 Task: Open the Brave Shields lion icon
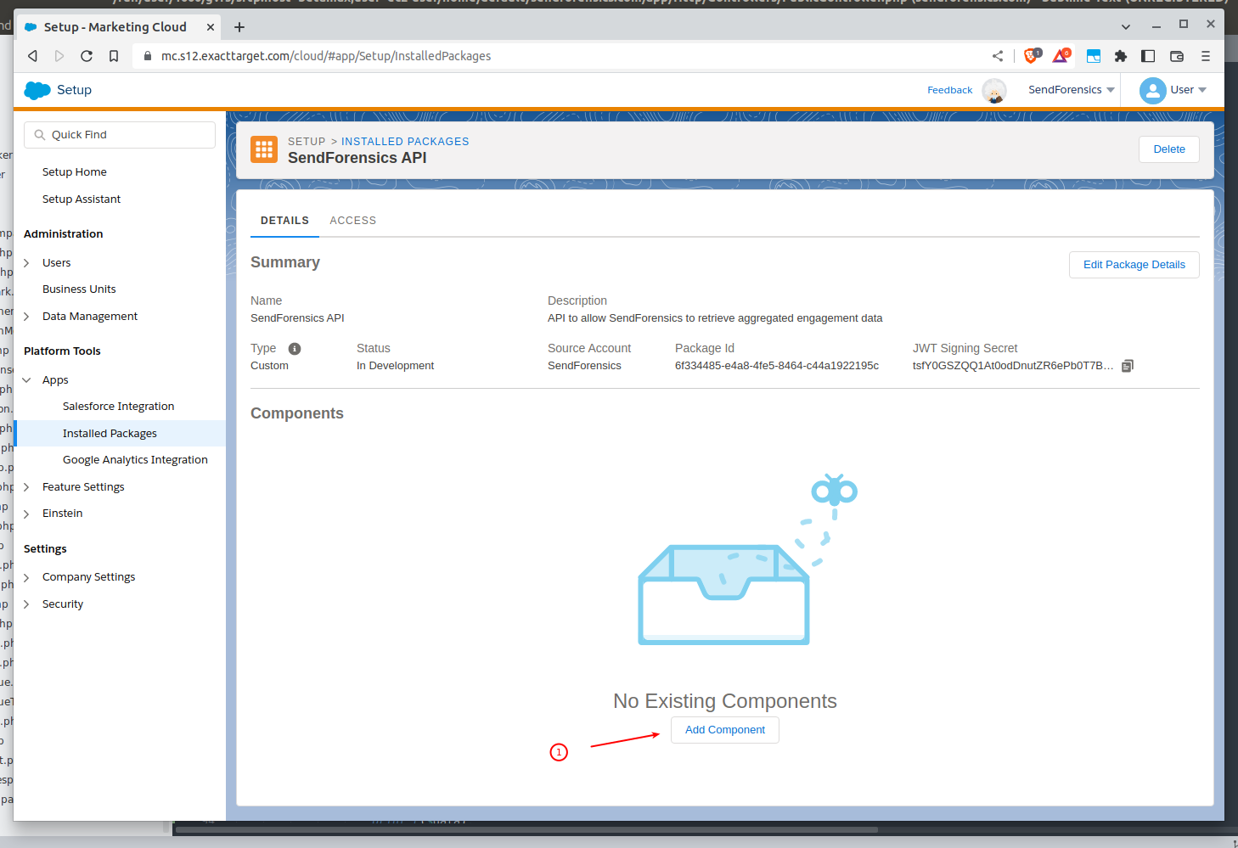tap(1032, 56)
